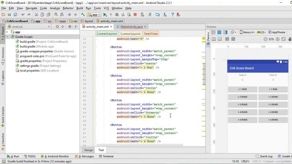Click the editor vertical scrollbar thumb
Screen dimensions: 292x164
[204, 74]
